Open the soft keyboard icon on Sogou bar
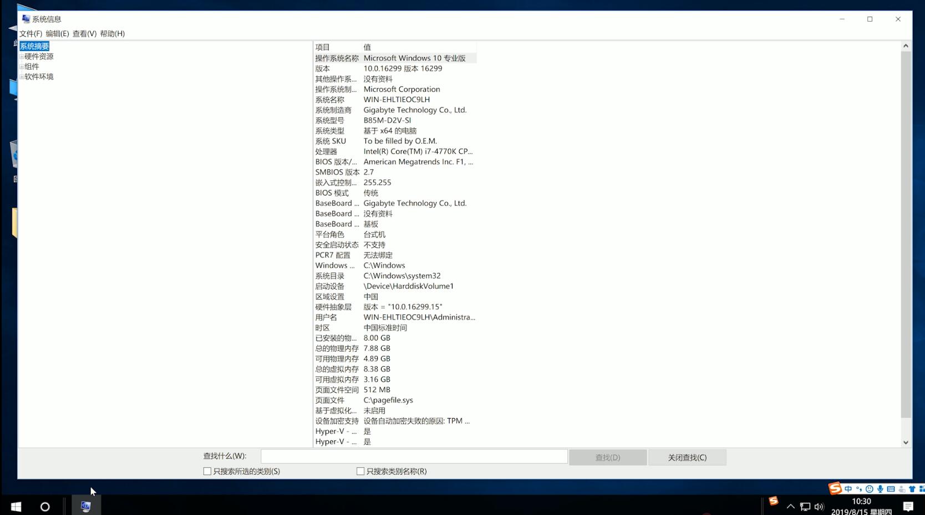The height and width of the screenshot is (515, 925). 891,489
